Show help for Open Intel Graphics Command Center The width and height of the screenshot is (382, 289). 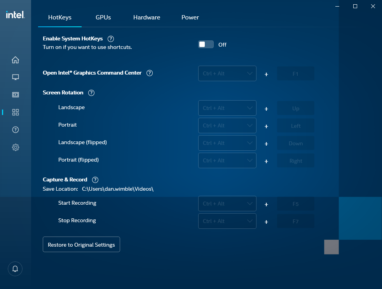(150, 73)
